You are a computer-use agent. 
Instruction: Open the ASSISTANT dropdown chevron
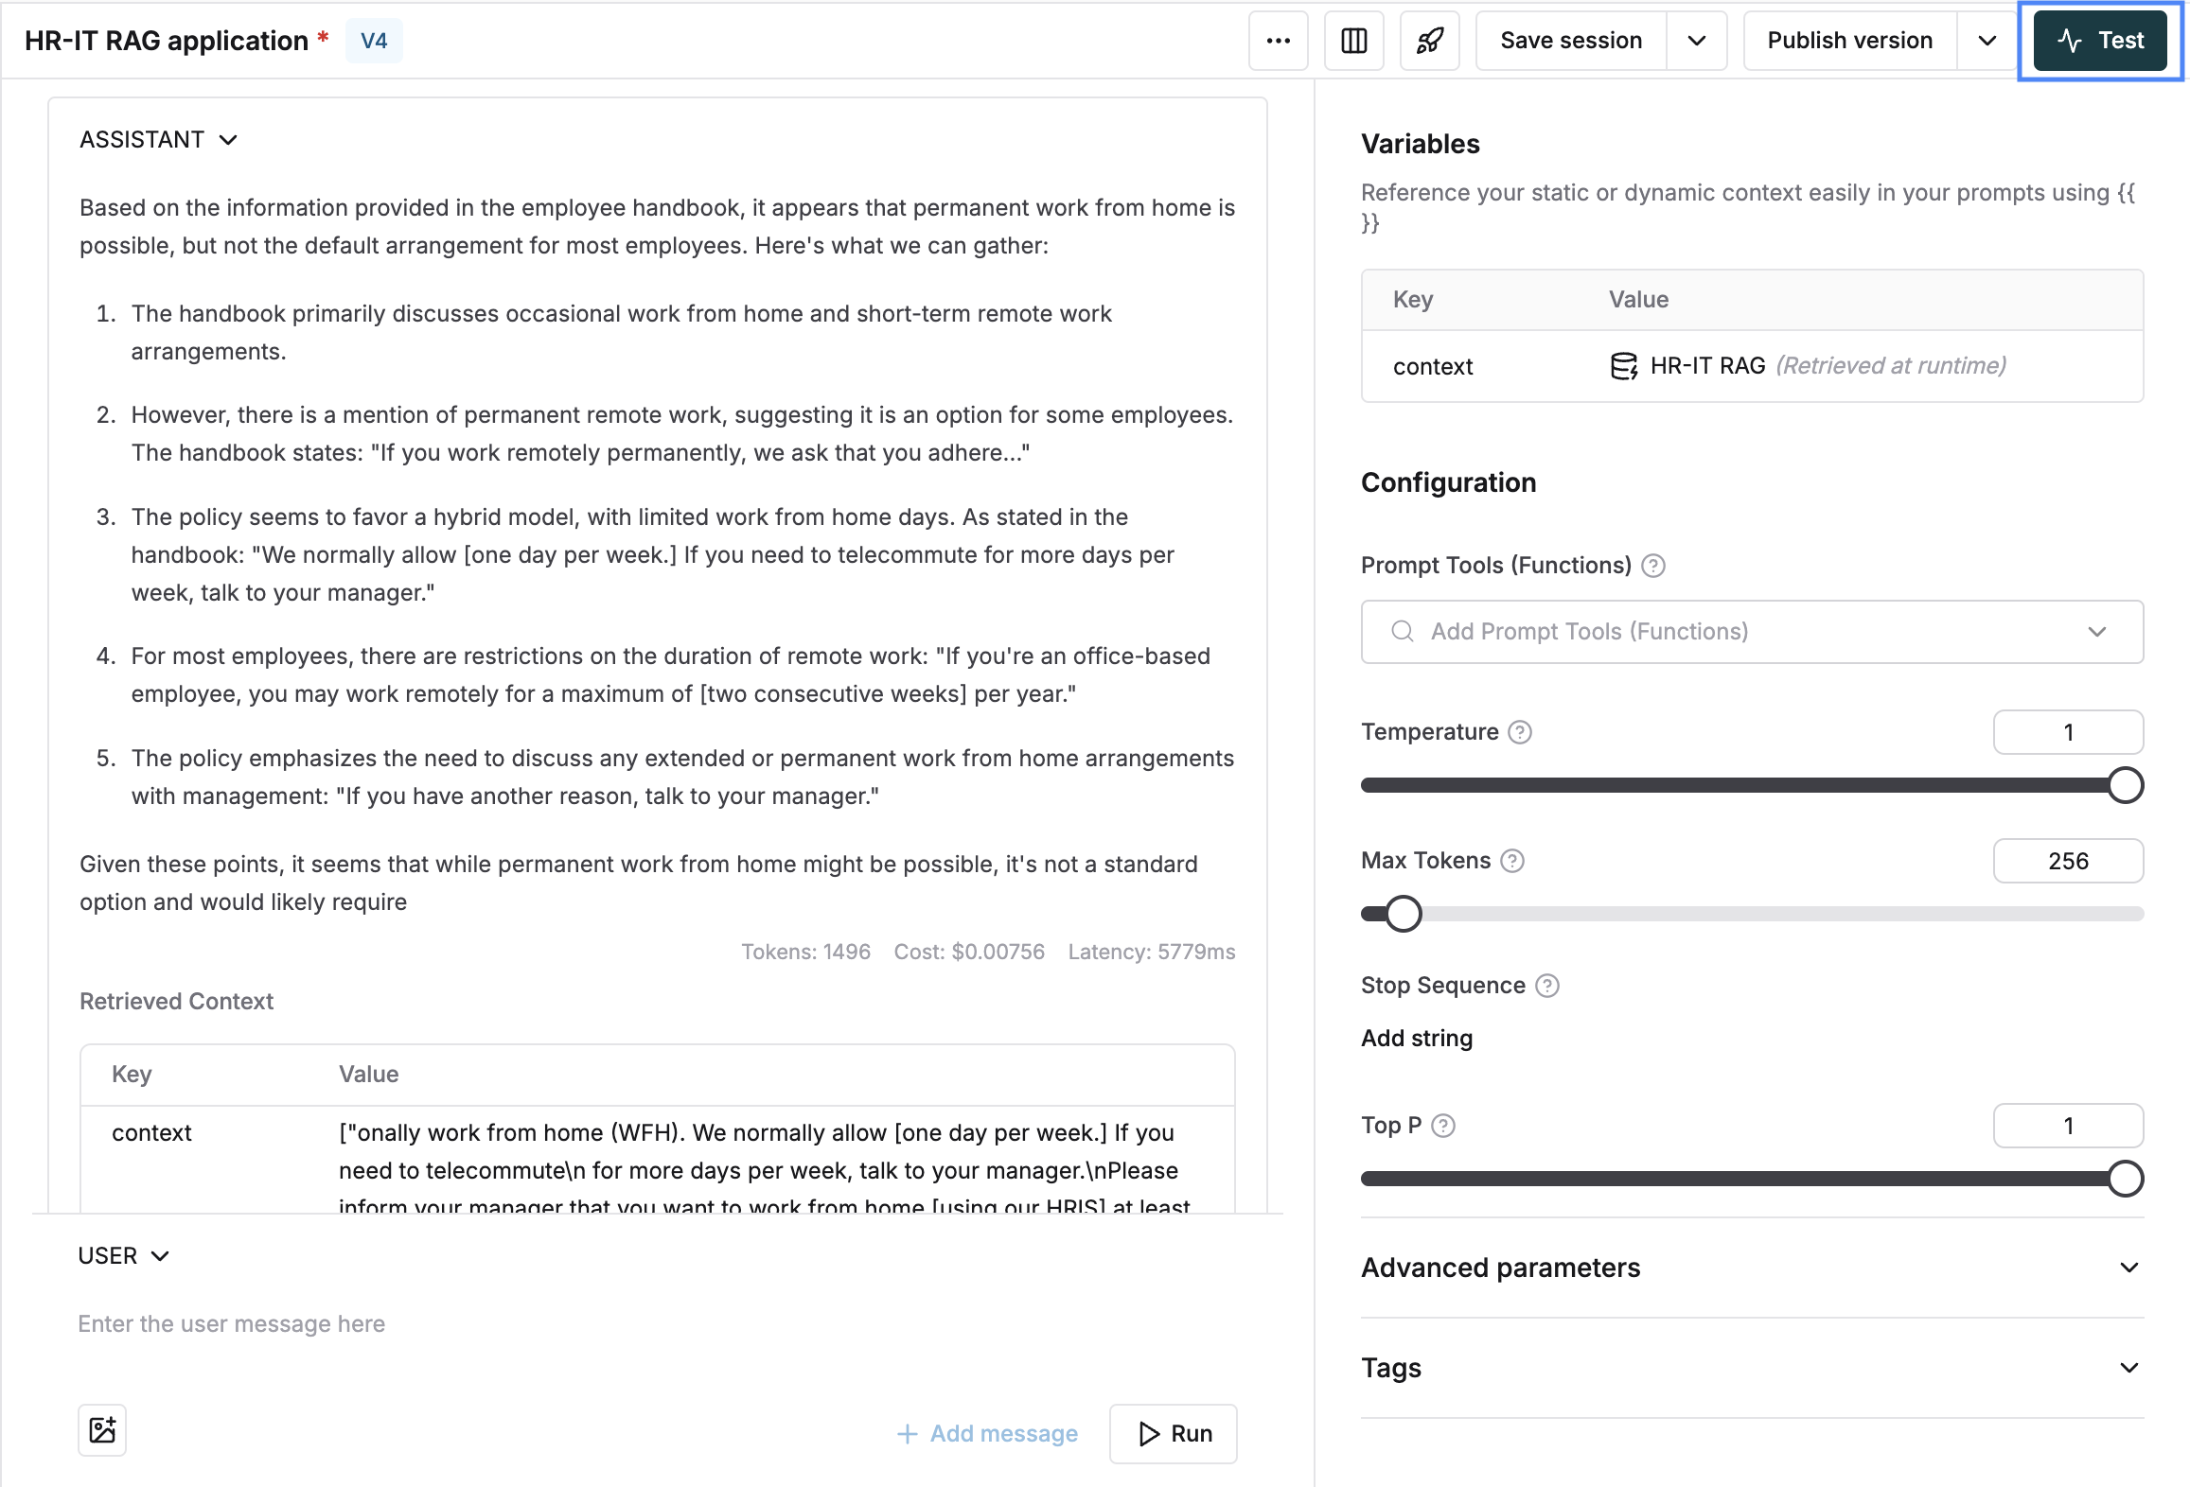click(x=233, y=139)
